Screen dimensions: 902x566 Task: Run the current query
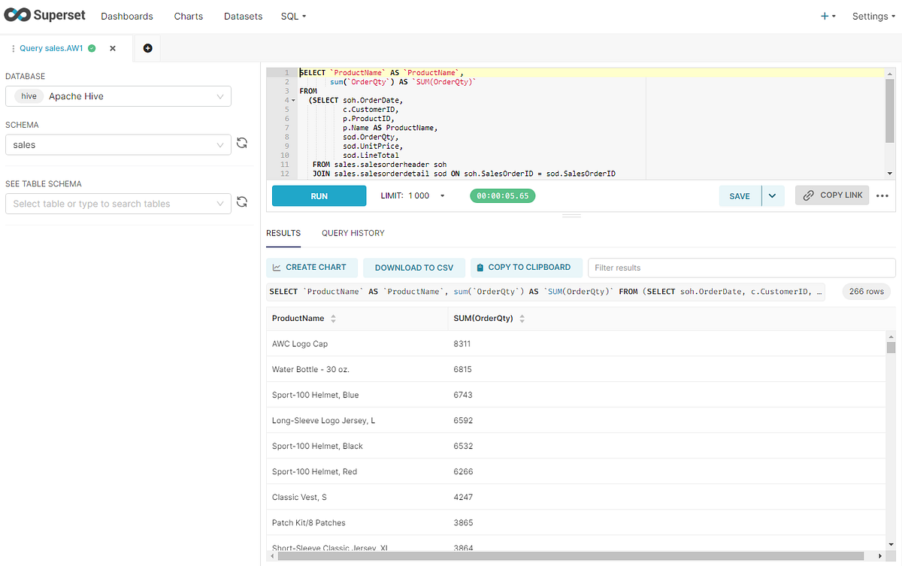coord(319,195)
